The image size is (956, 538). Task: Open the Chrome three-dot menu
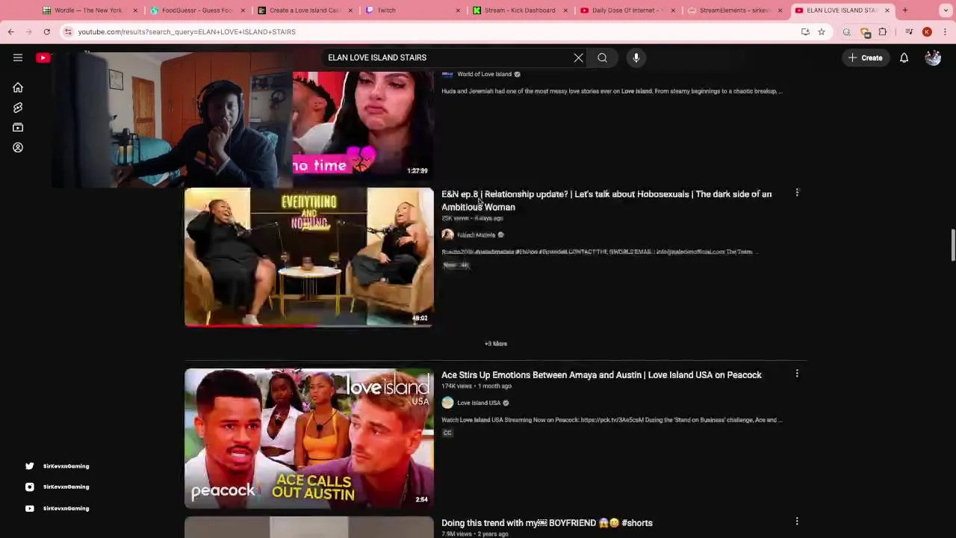945,31
